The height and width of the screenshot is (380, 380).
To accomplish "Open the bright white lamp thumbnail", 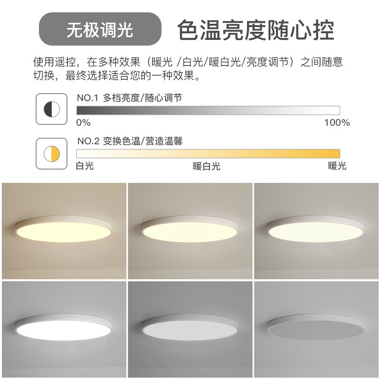I will point(64,329).
